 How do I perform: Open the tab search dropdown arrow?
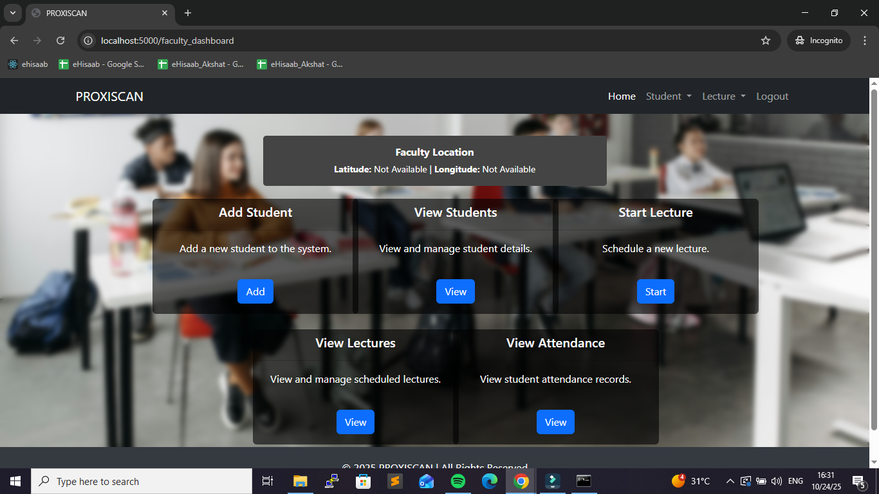[x=12, y=13]
